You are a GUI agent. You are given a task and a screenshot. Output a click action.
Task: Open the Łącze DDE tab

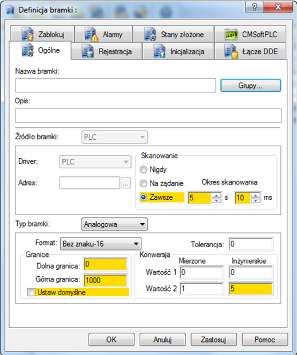(x=250, y=51)
